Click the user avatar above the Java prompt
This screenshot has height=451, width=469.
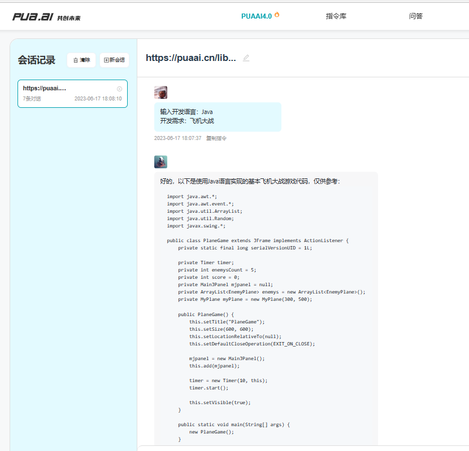(x=160, y=93)
